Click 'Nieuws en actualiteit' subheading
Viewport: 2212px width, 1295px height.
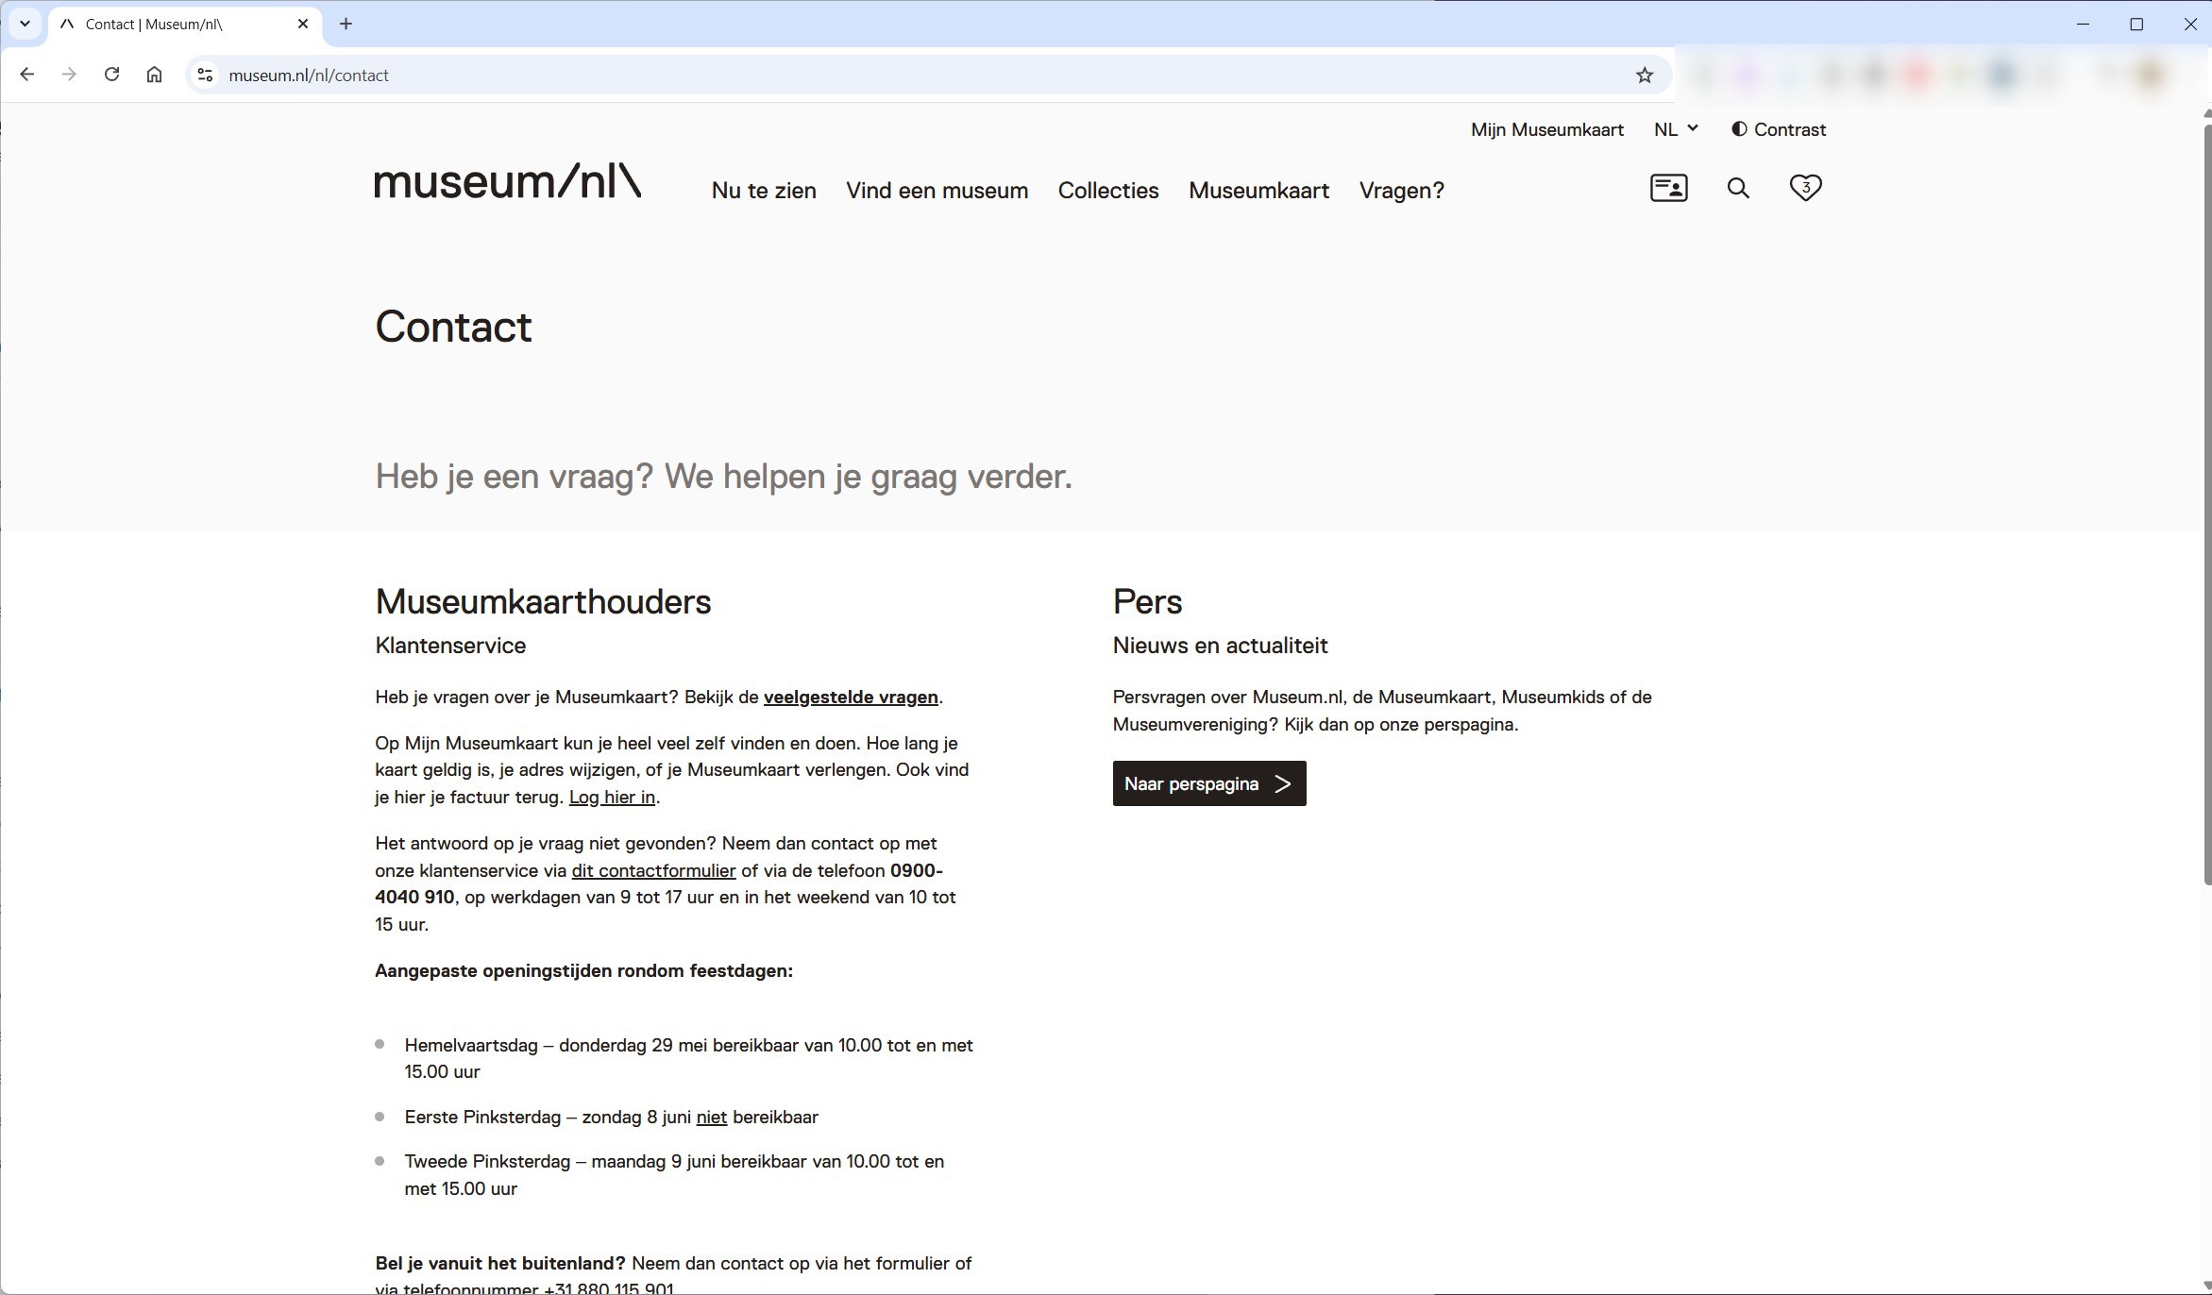(x=1220, y=646)
